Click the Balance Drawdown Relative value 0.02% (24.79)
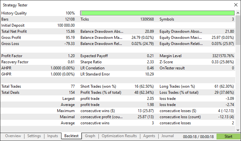The image size is (241, 141). point(143,44)
